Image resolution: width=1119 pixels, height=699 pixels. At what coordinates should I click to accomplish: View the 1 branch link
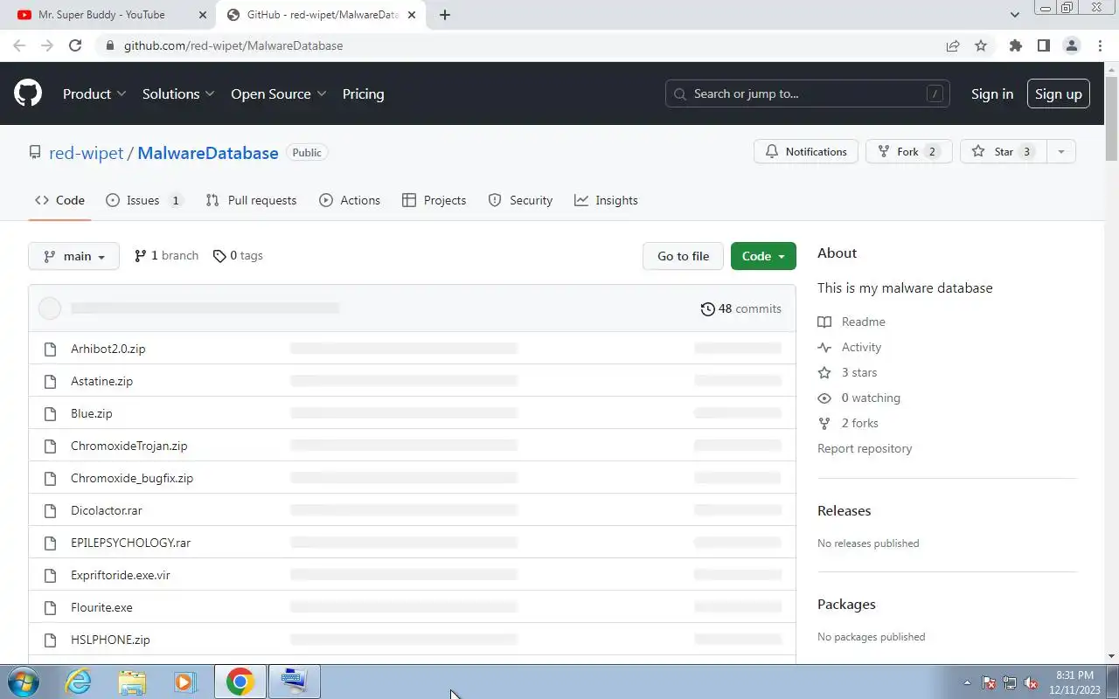click(x=166, y=256)
